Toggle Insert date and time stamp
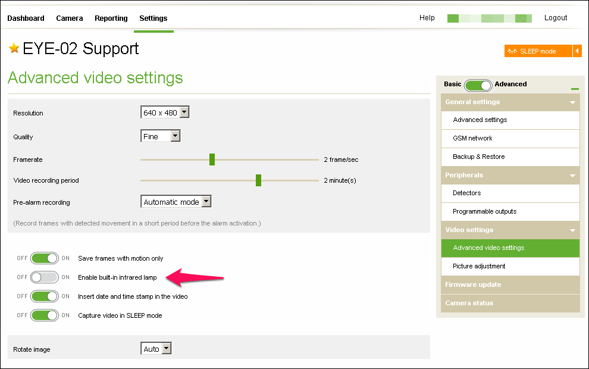The image size is (589, 369). pyautogui.click(x=45, y=296)
